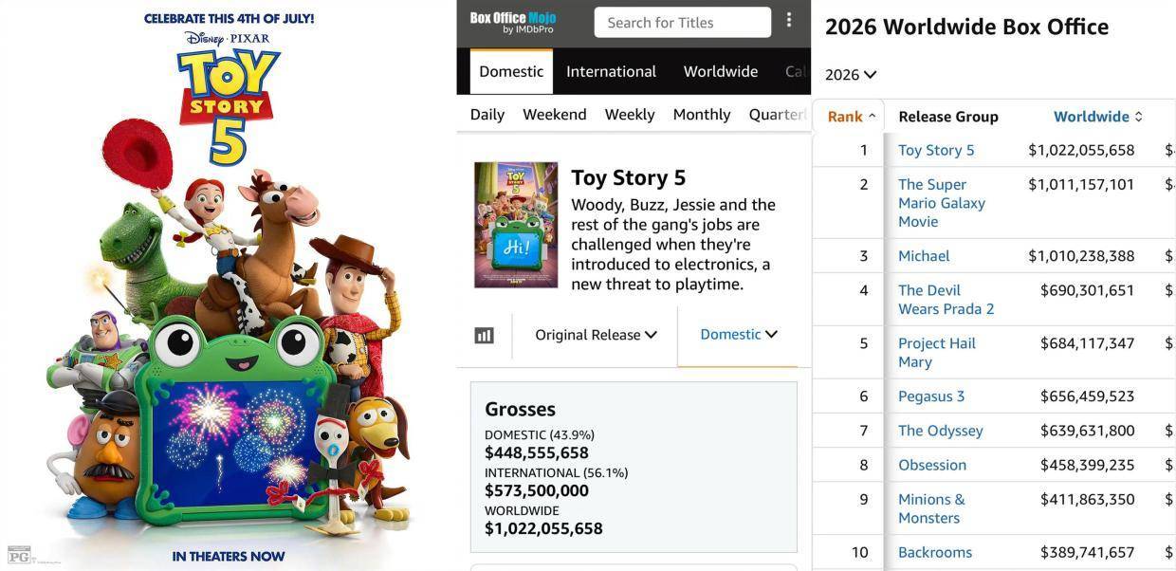This screenshot has height=571, width=1176.
Task: Select the Domestic tab
Action: coord(511,71)
